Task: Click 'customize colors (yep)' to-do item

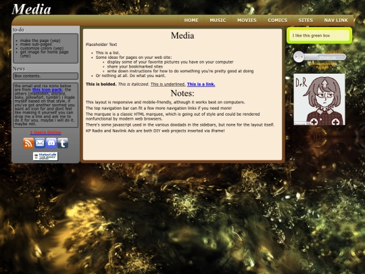Action: pos(42,48)
